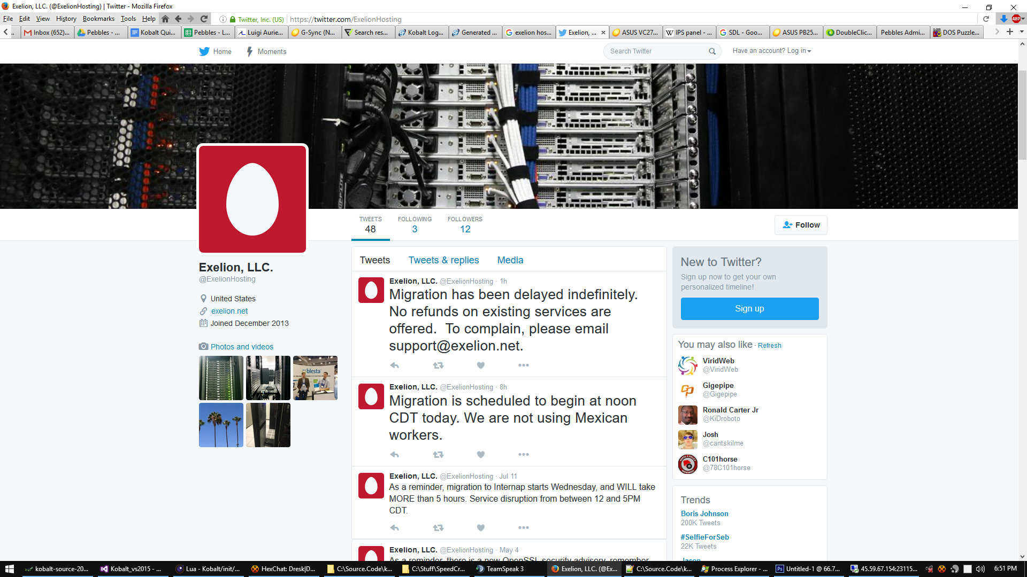
Task: Retweet the Jul 11 Internap reminder tweet
Action: (x=438, y=528)
